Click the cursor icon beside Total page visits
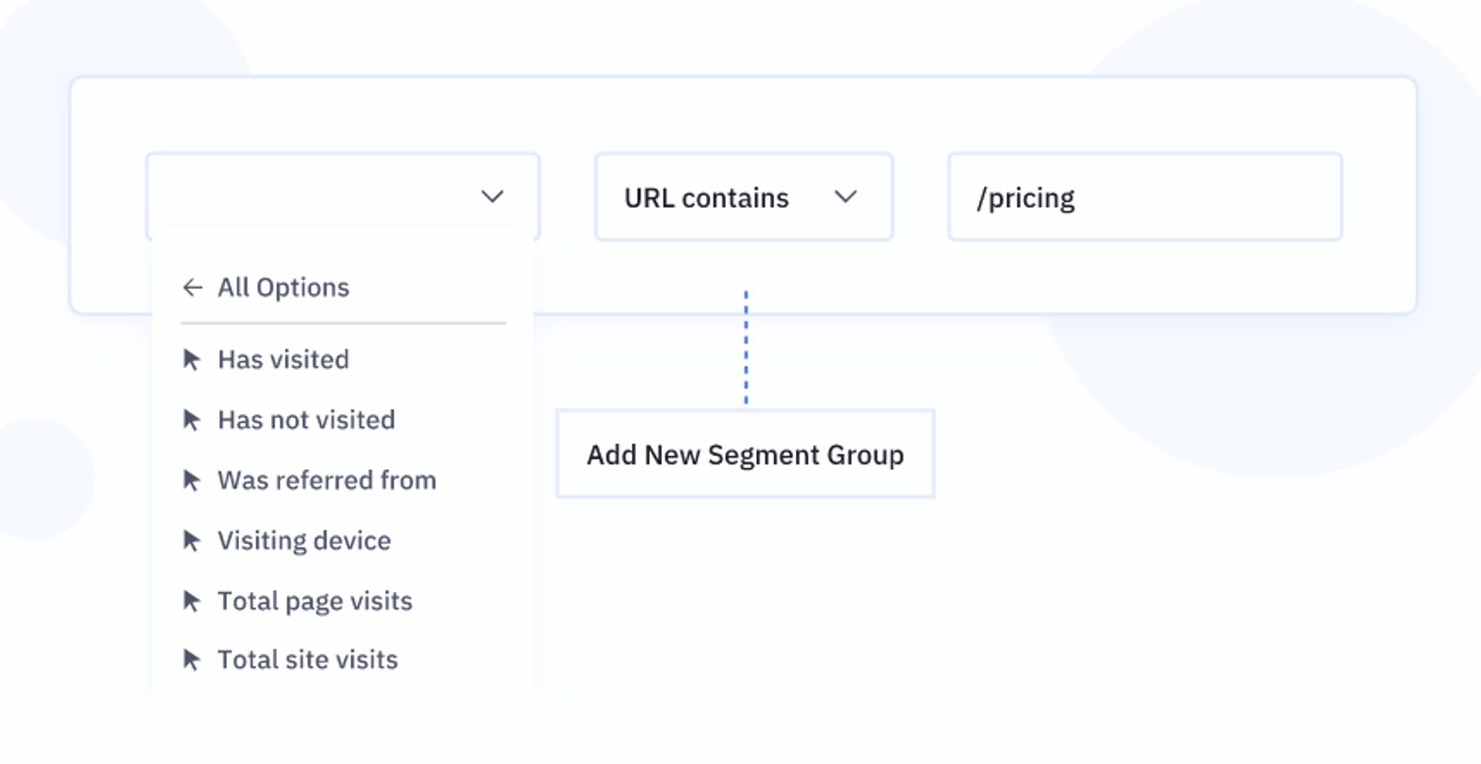The height and width of the screenshot is (764, 1481). (191, 600)
